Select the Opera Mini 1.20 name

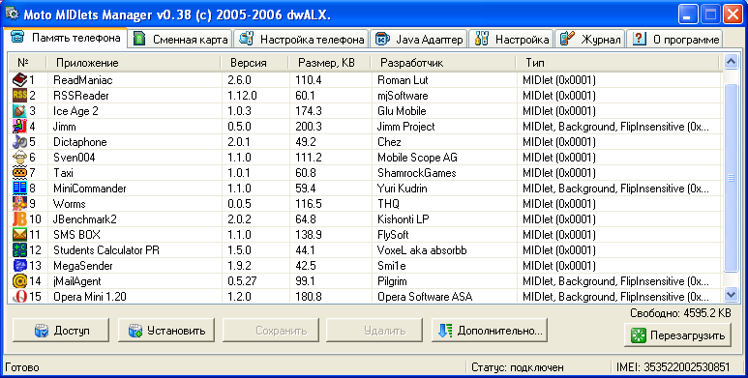90,297
